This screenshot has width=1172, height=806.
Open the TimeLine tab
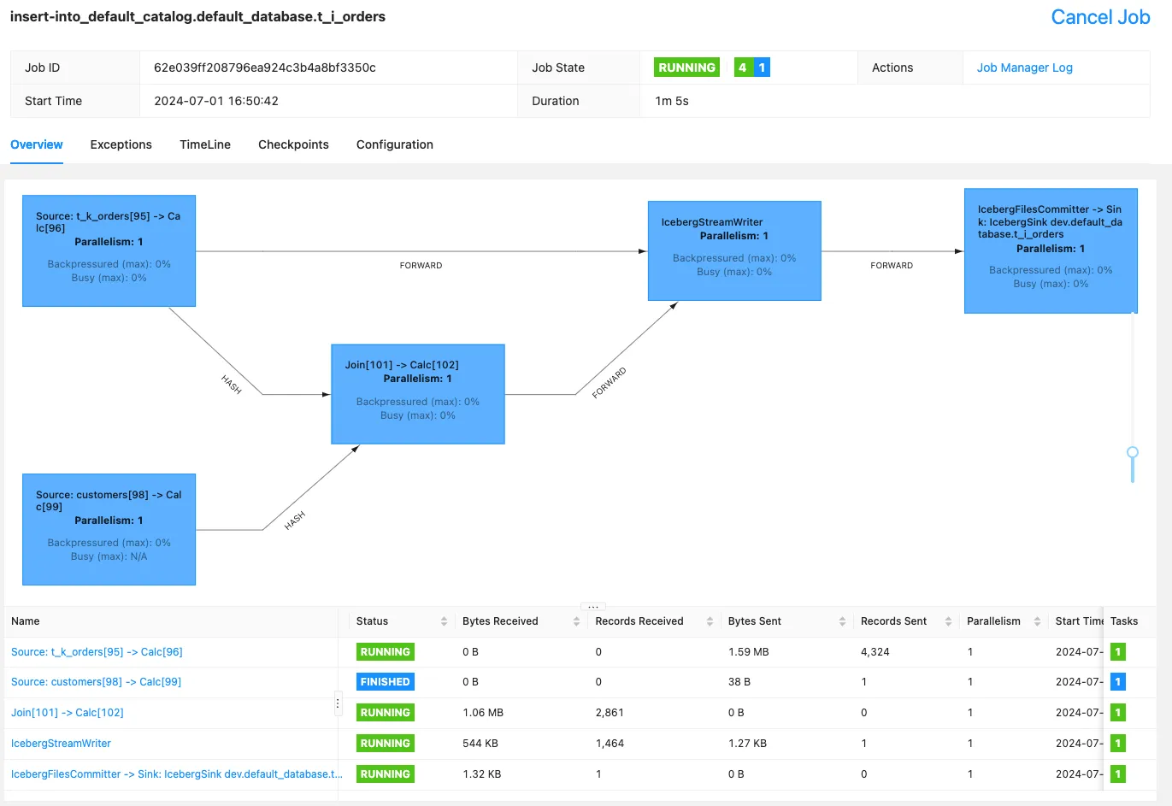click(205, 144)
